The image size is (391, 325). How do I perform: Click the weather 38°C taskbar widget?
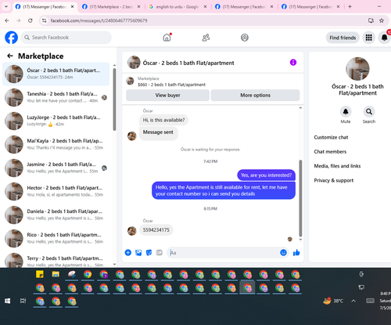333,301
